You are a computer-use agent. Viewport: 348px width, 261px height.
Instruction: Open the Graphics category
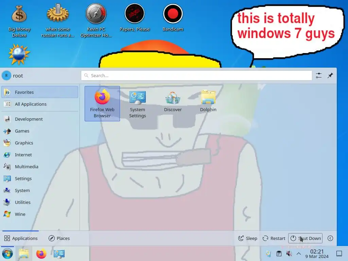point(40,143)
